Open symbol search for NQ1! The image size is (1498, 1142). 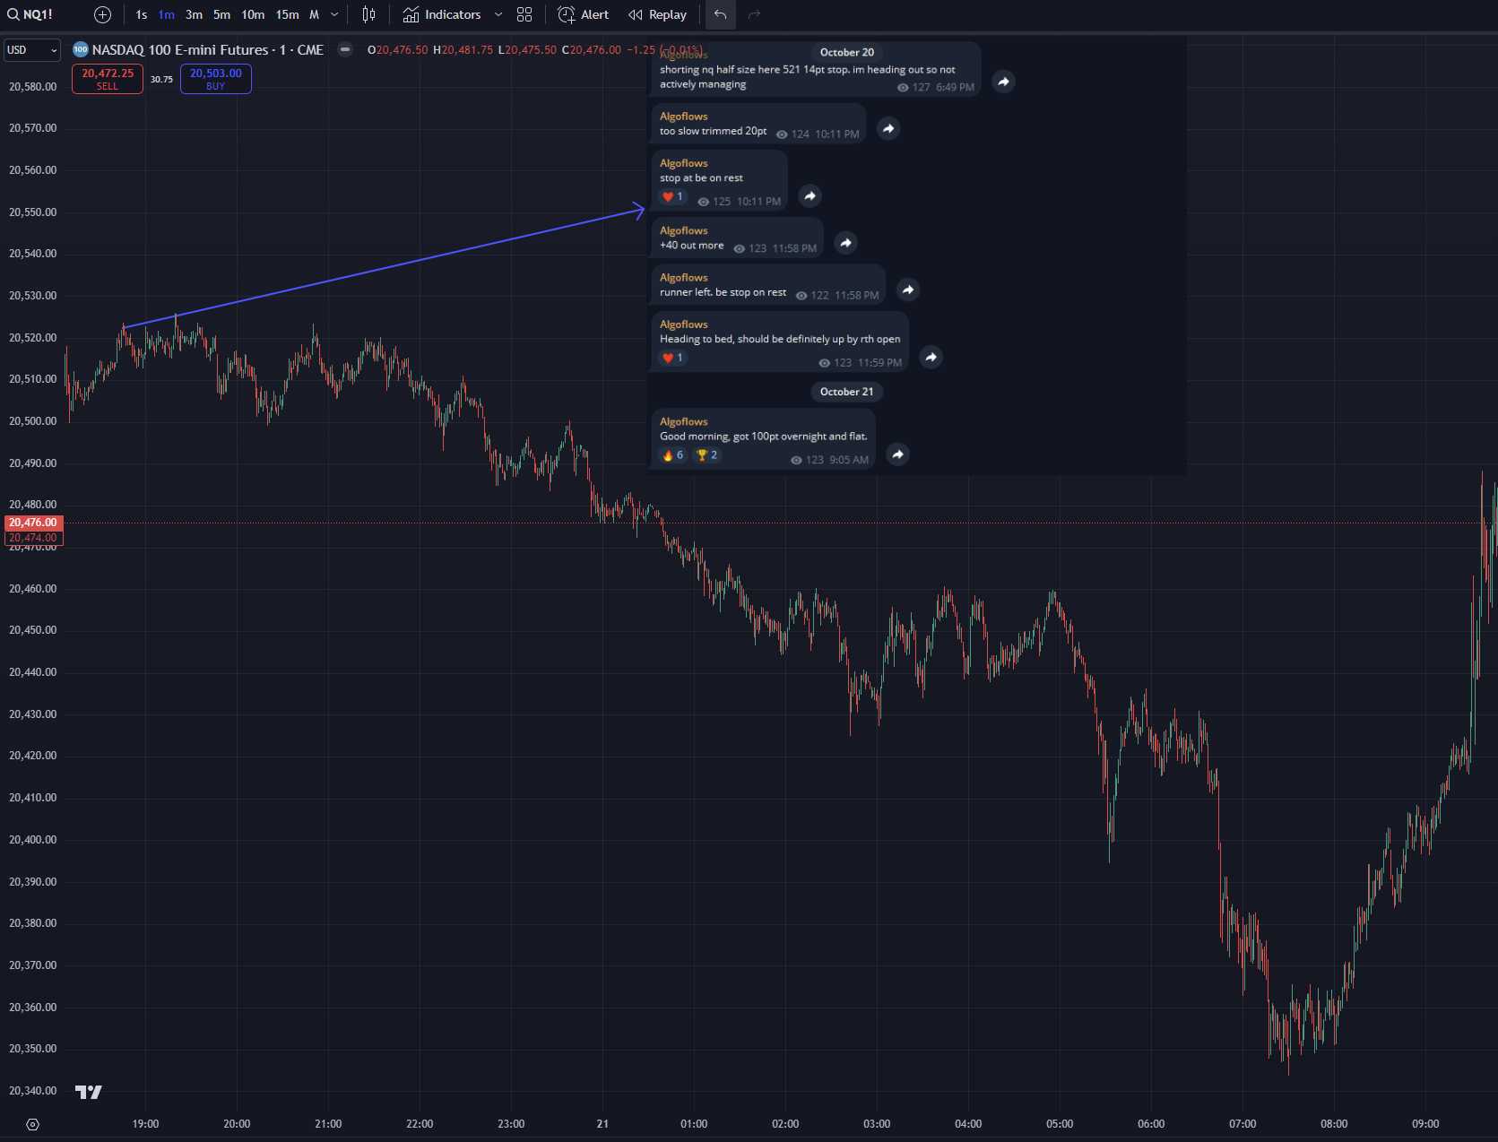(x=30, y=14)
